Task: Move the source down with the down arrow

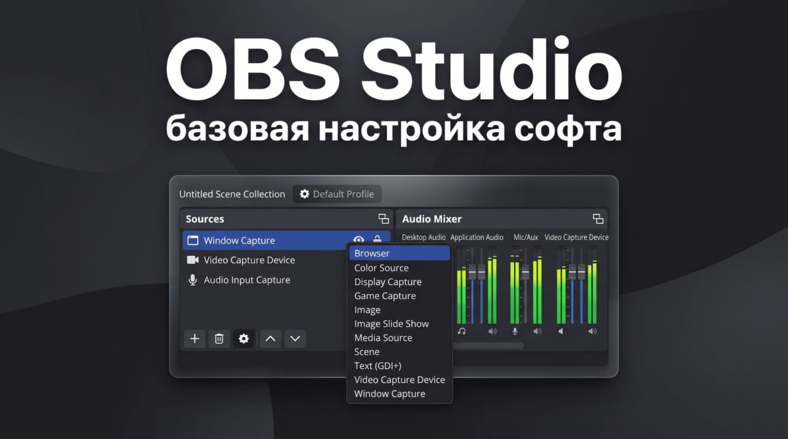Action: coord(295,339)
